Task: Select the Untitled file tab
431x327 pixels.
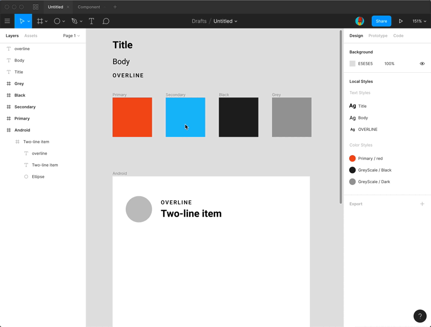Action: tap(55, 7)
